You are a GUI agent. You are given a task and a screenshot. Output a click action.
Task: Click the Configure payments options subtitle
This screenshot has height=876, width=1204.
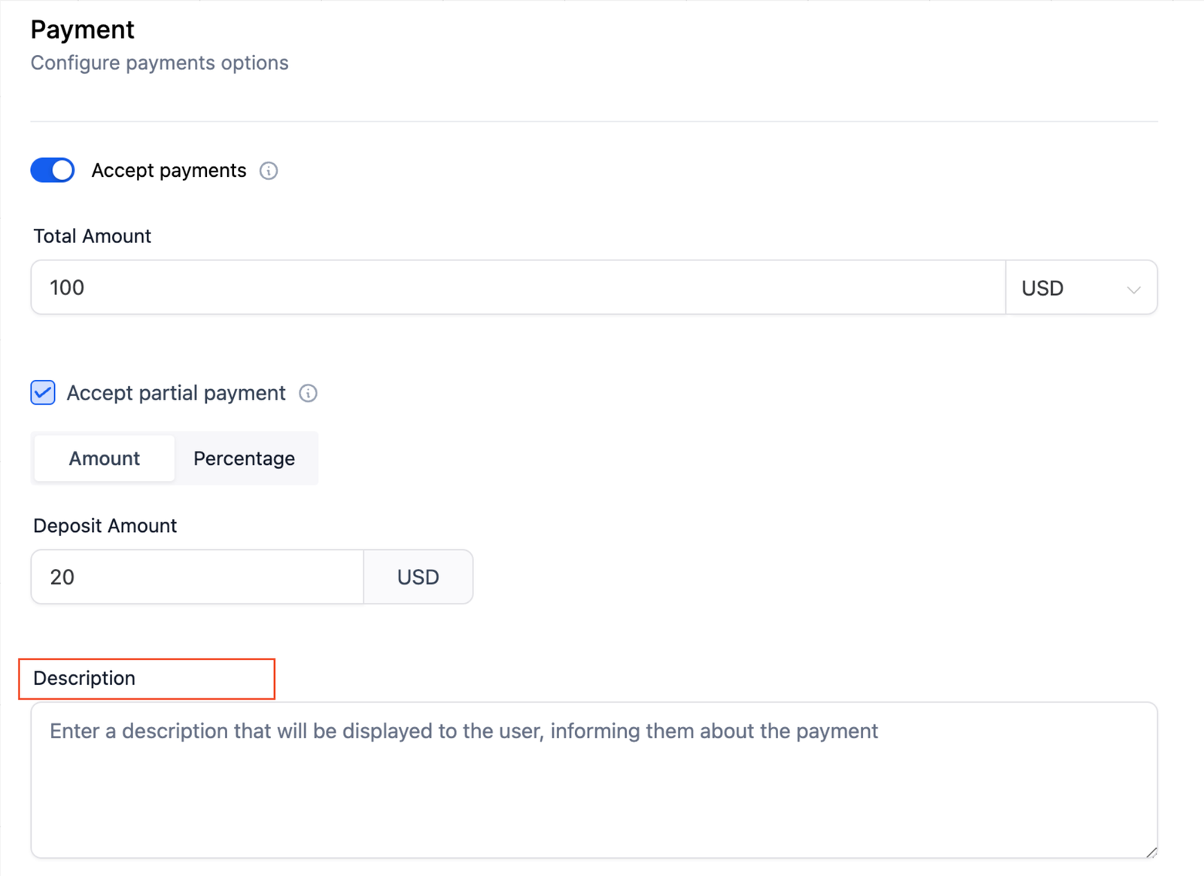(x=160, y=62)
